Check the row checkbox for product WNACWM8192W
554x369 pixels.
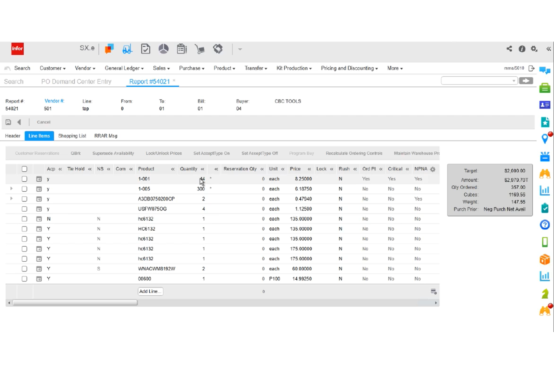point(24,268)
